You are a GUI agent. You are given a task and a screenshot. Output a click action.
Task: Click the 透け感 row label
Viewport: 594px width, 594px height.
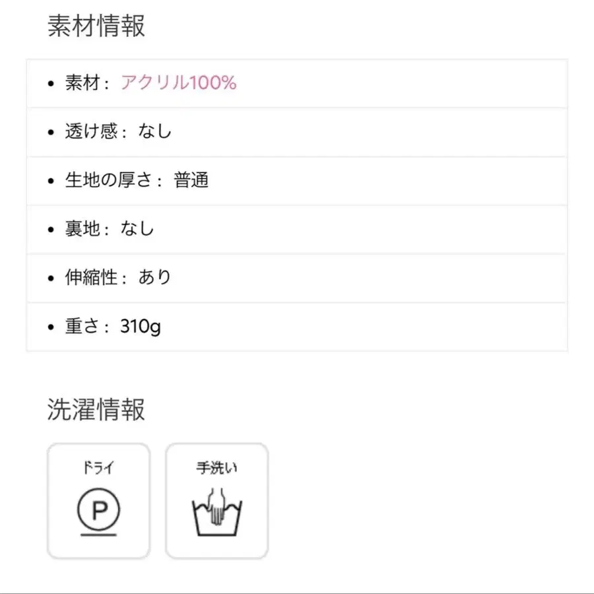pyautogui.click(x=90, y=131)
